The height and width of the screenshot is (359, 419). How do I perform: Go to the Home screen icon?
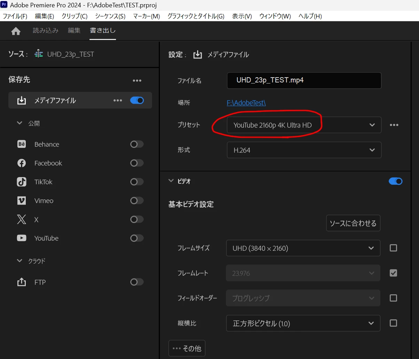tap(16, 31)
